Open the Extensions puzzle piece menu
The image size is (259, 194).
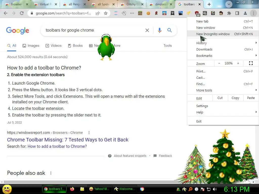point(229,13)
